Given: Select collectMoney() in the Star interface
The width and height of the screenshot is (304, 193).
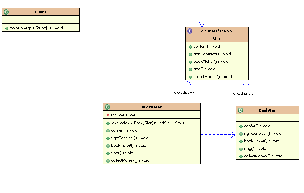Looking at the screenshot, I should (213, 77).
